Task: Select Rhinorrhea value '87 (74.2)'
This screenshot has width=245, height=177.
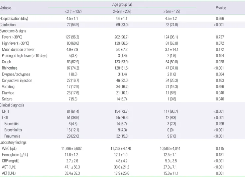Action: [73, 68]
